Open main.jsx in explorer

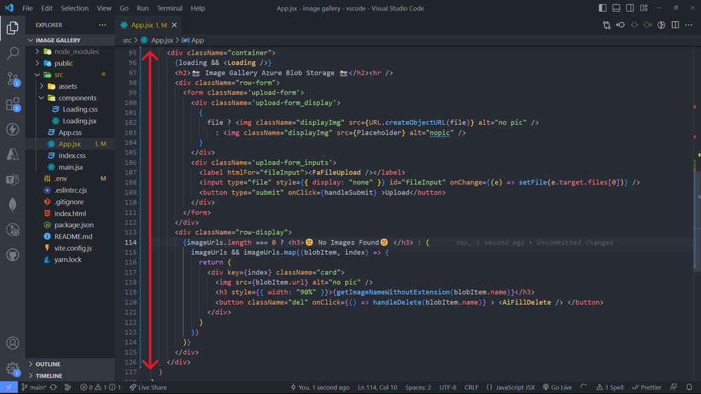click(70, 167)
